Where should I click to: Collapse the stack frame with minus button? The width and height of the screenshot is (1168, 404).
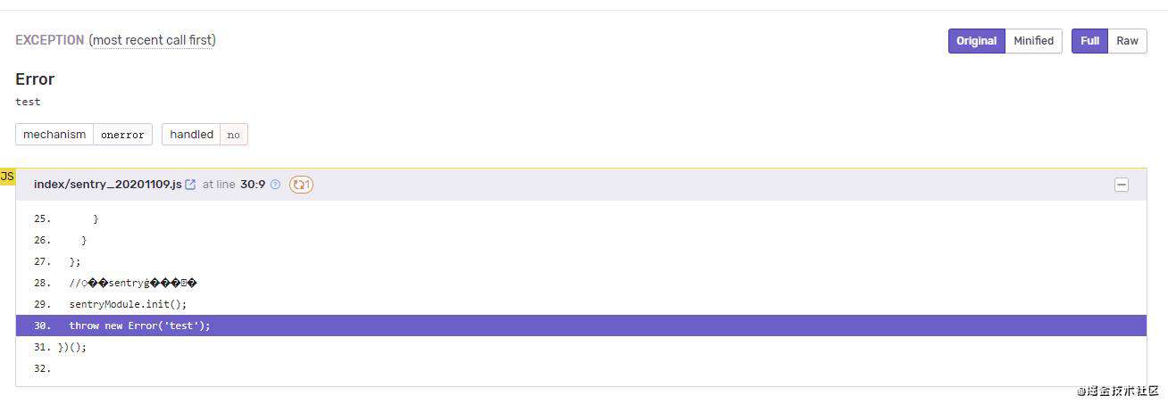click(x=1122, y=185)
